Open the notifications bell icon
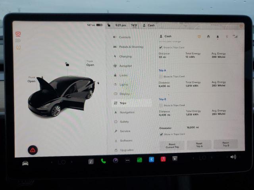This screenshot has height=190, width=254. click(x=217, y=37)
